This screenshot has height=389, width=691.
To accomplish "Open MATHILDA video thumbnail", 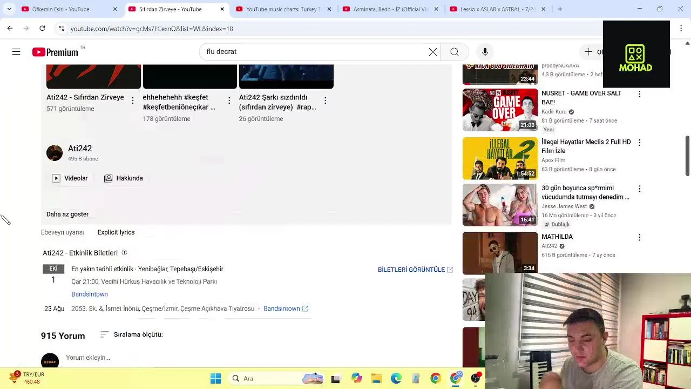I will [500, 253].
